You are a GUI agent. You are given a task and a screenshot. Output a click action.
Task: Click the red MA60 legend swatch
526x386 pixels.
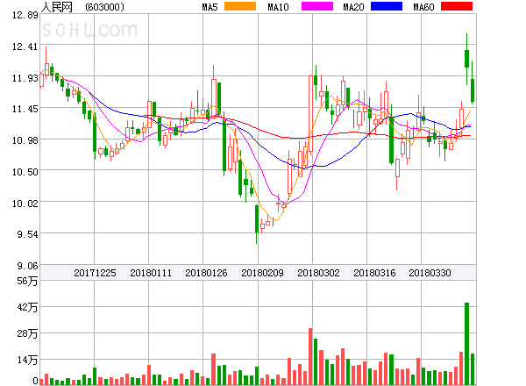point(457,6)
